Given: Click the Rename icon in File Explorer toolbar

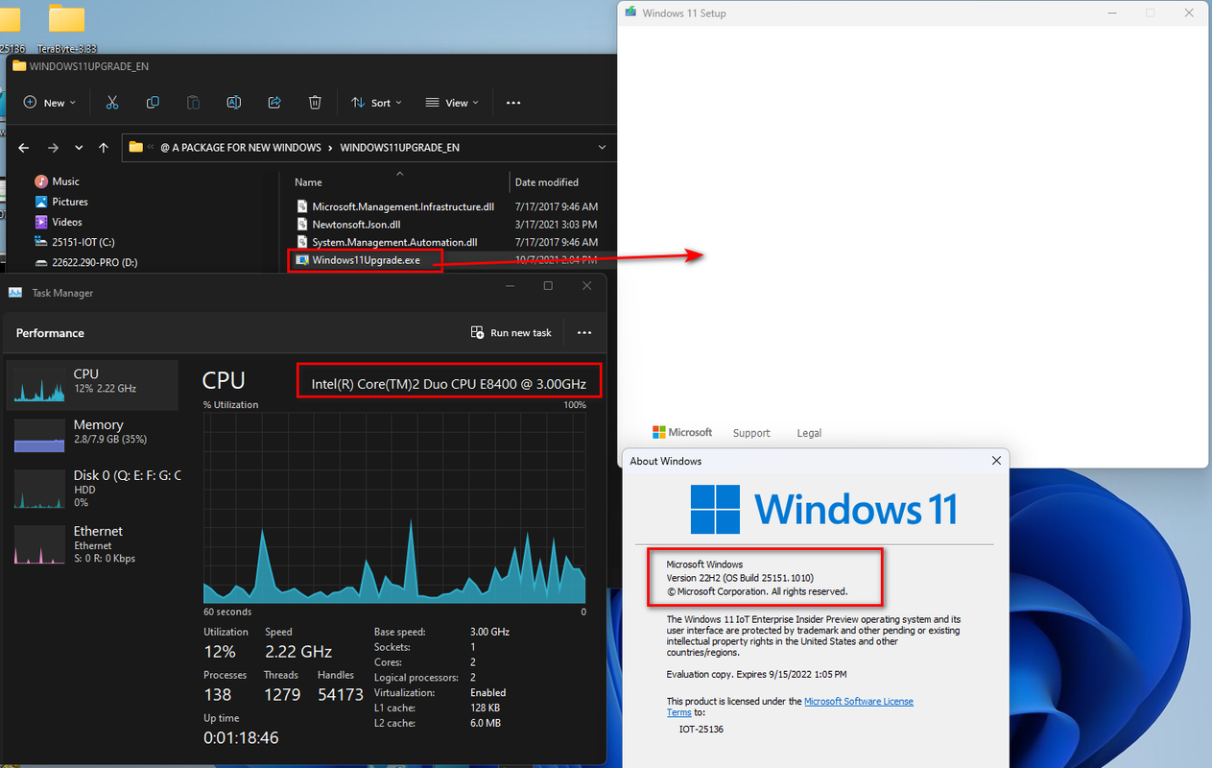Looking at the screenshot, I should pos(233,103).
